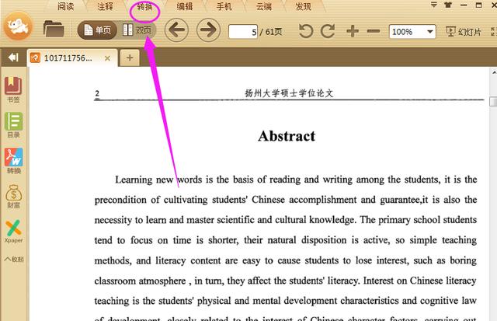
Task: Click the header text 扬州大学硕士学位论文
Action: coord(289,93)
